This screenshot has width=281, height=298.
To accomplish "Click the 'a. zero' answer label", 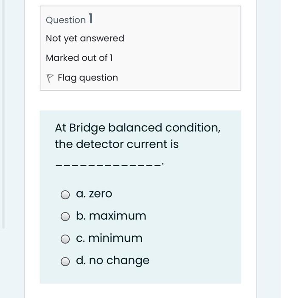I will [x=94, y=194].
